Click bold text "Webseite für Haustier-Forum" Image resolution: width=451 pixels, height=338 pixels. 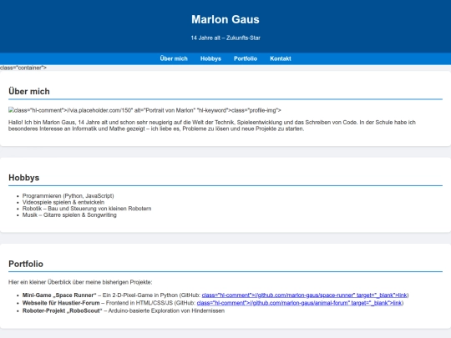tap(61, 303)
